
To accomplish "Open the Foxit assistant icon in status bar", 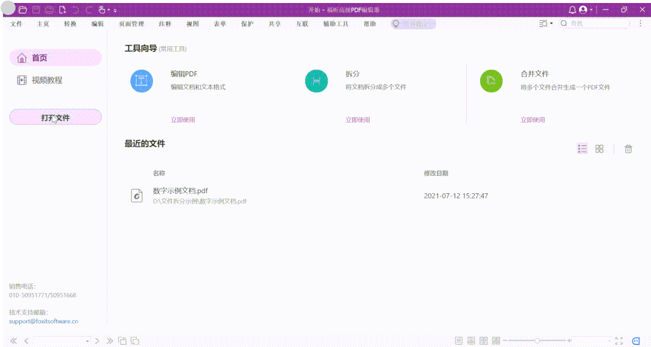I will (635, 341).
